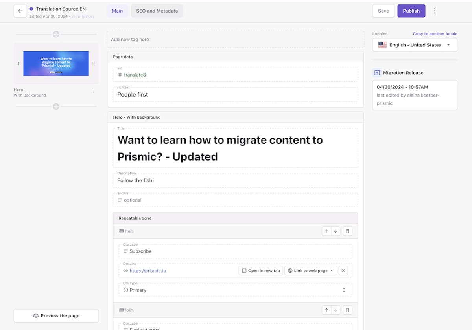Open the three-dot menu beside Publish
472x330 pixels.
click(x=435, y=11)
